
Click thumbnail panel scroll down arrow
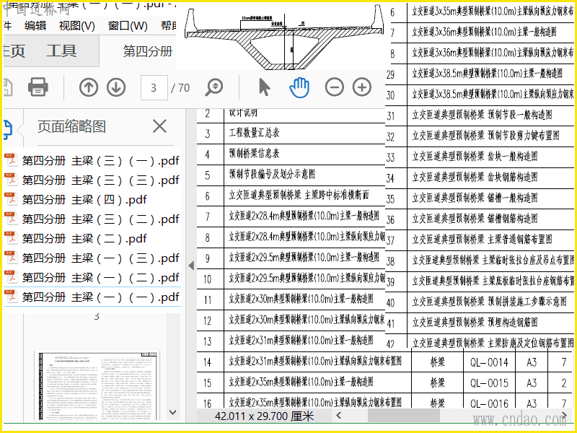172,412
